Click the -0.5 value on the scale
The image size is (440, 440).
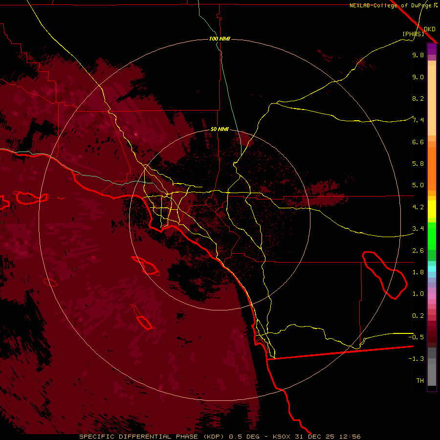tap(416, 337)
